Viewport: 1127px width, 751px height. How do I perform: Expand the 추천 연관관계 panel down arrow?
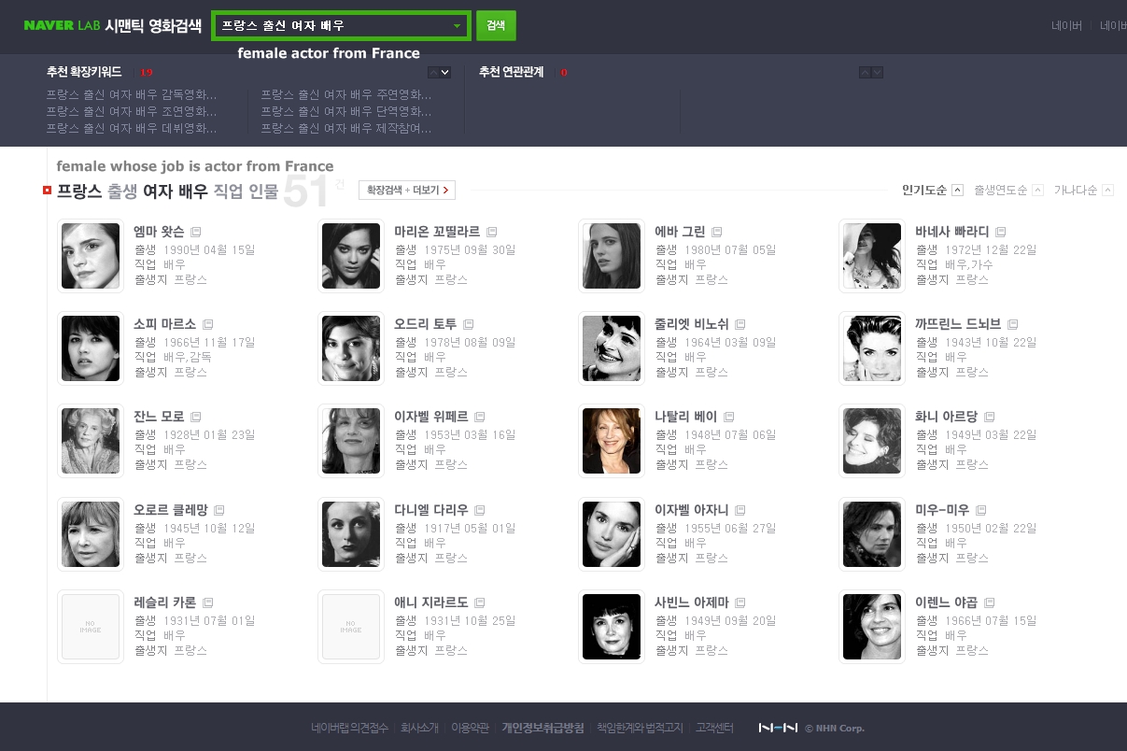877,72
